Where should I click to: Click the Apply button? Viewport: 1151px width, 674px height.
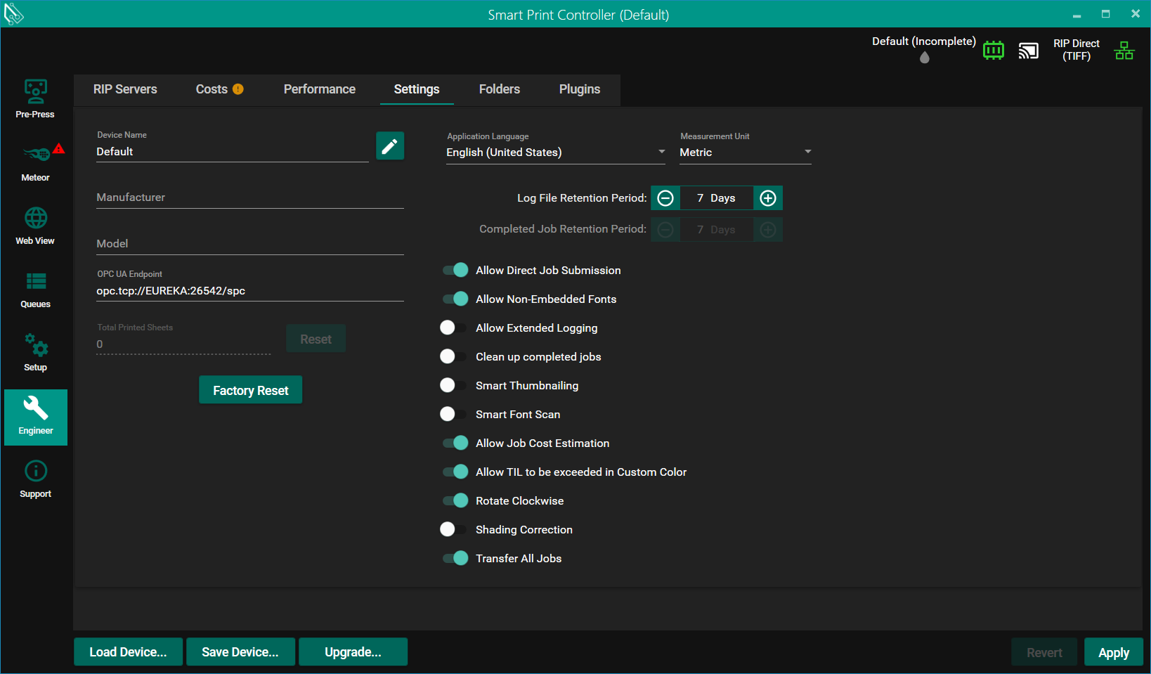click(x=1113, y=652)
